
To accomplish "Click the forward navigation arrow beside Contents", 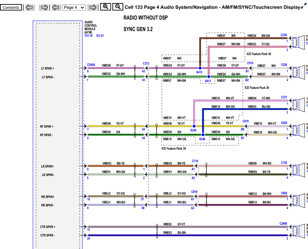I will point(44,7).
